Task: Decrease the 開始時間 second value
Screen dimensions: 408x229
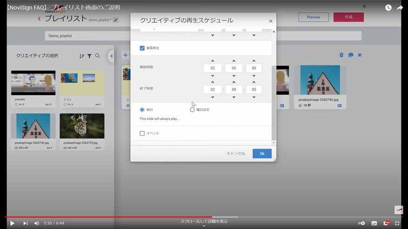Action: pyautogui.click(x=254, y=76)
